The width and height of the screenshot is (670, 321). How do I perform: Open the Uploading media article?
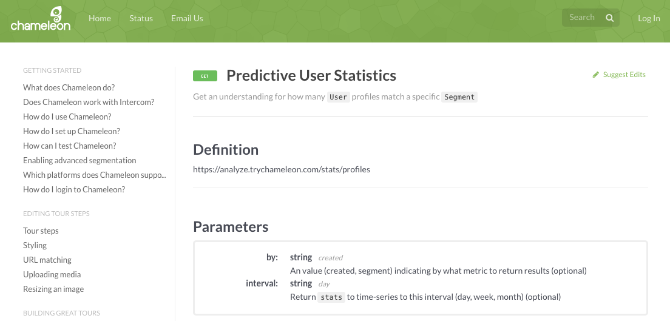(52, 274)
